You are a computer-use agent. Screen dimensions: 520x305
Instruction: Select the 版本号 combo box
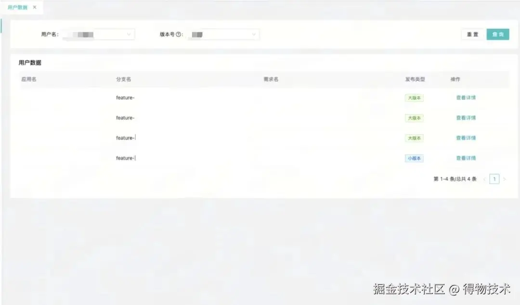click(223, 34)
